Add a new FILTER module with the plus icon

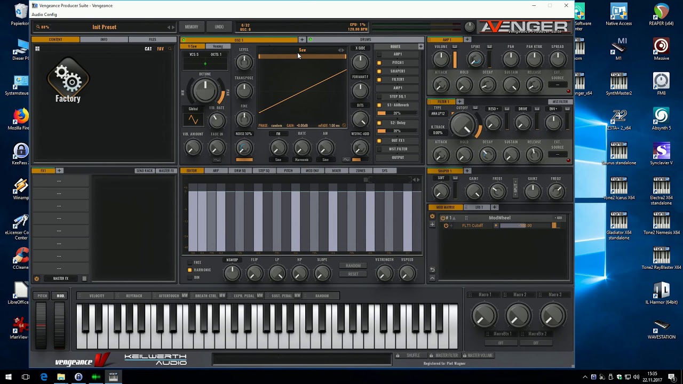(459, 101)
